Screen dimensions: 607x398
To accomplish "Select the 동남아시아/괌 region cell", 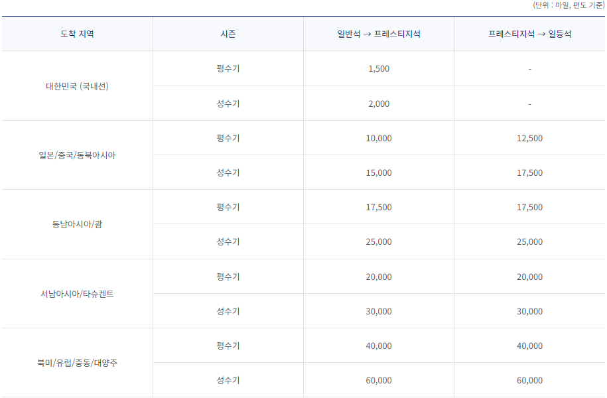I will [x=77, y=224].
